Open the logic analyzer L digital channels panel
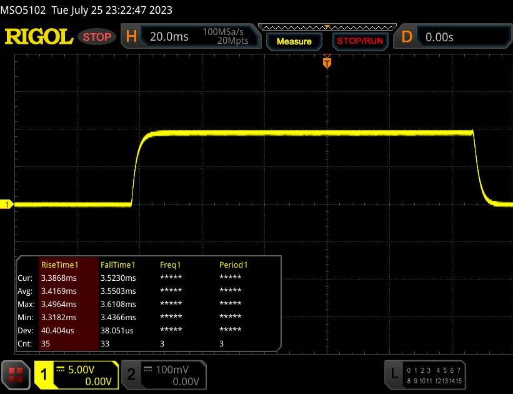Image resolution: width=513 pixels, height=394 pixels. coord(425,375)
